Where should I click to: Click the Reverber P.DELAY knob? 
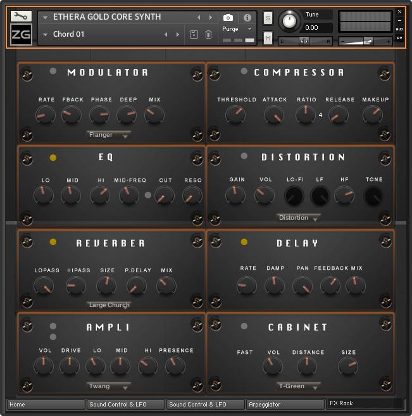point(136,286)
